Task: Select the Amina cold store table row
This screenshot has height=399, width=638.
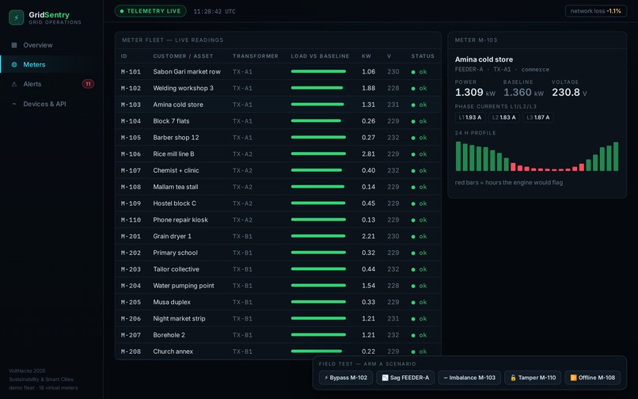Action: click(278, 104)
